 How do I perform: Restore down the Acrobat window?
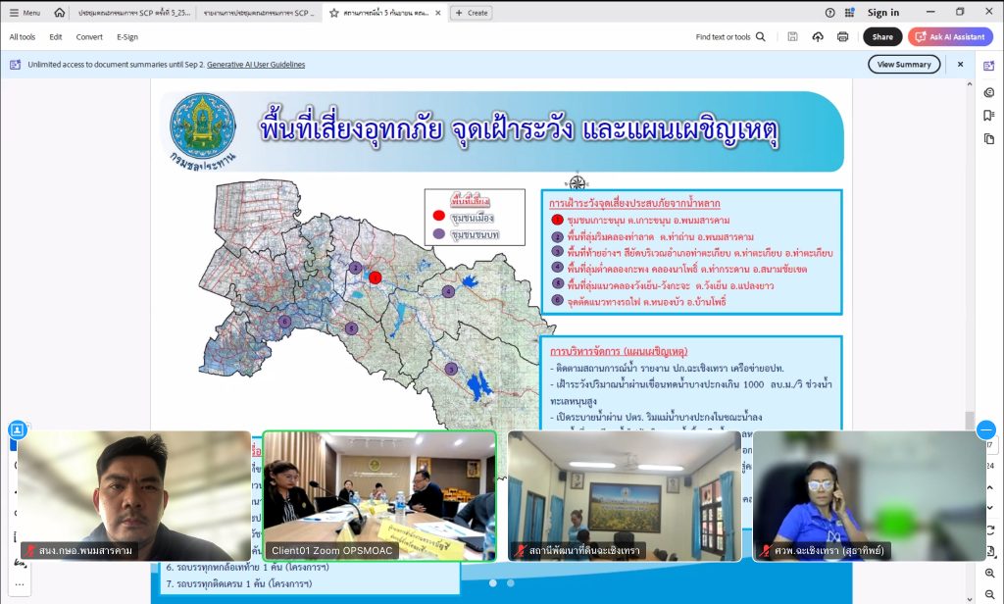tap(960, 12)
